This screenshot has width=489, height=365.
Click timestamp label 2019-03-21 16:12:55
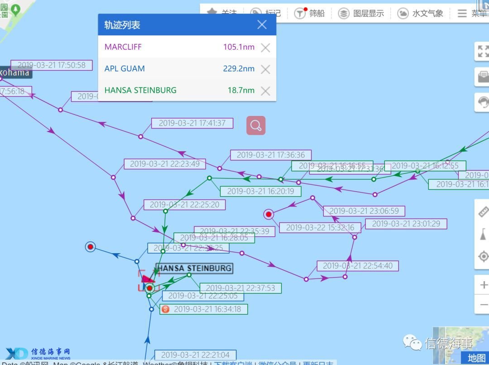coord(425,166)
